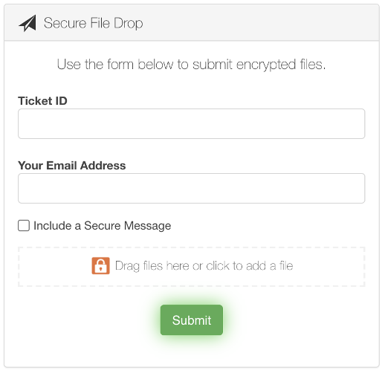
Task: Click empty space right of drop zone text
Action: point(329,267)
